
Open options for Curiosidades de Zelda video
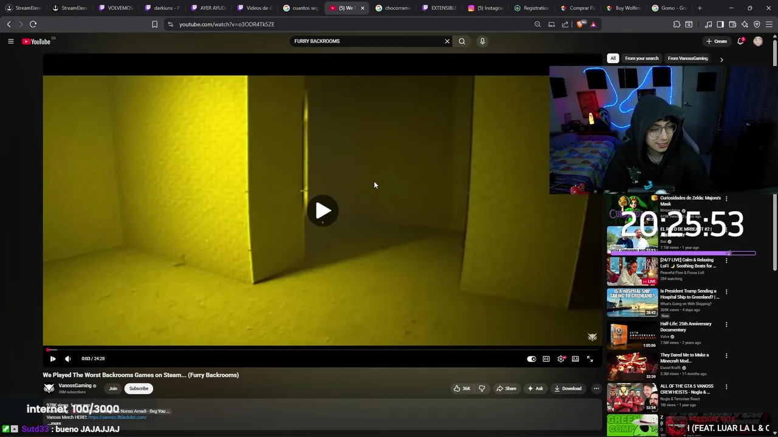point(726,198)
